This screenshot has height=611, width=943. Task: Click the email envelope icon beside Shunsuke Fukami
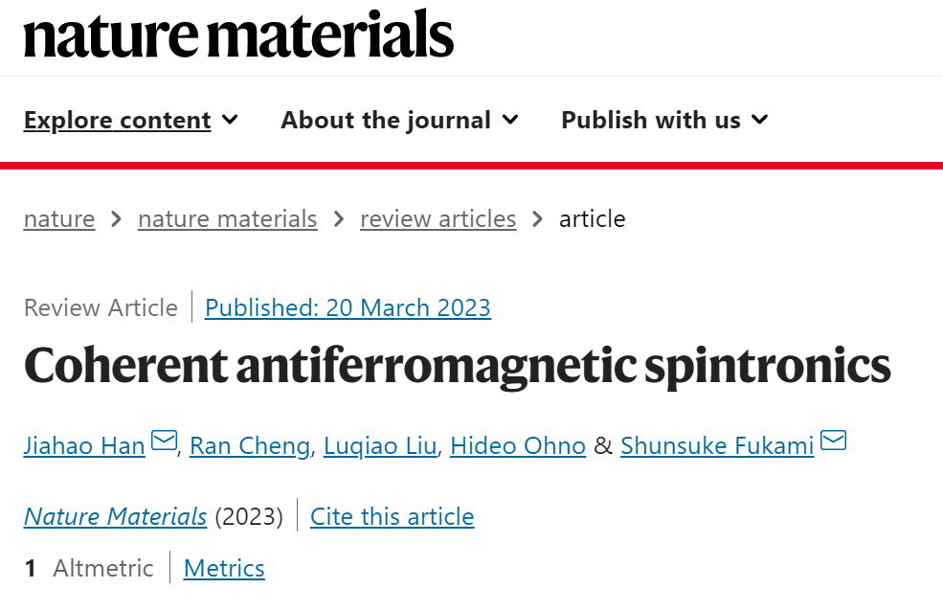(x=834, y=441)
